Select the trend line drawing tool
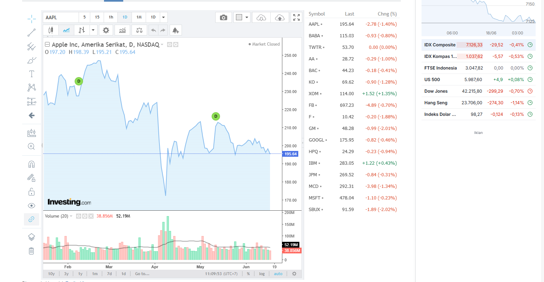The image size is (544, 282). pyautogui.click(x=32, y=33)
